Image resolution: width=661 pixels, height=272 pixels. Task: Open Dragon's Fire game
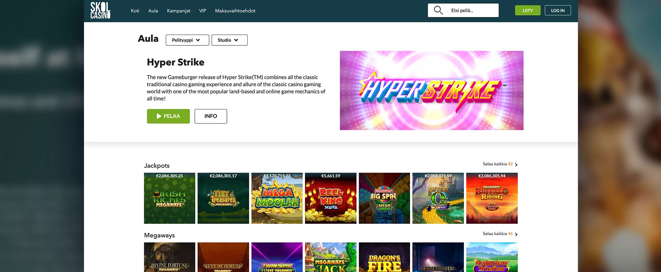point(384,257)
